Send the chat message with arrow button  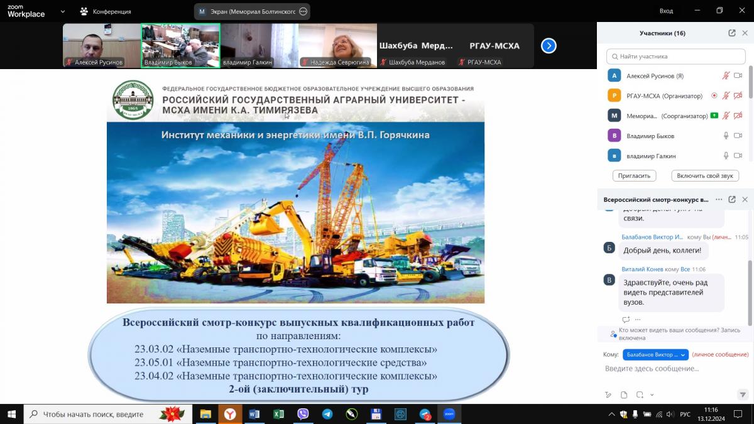coord(743,395)
